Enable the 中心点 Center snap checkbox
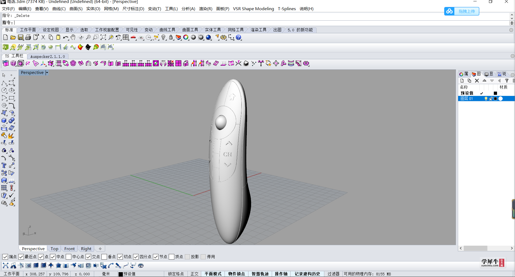515x277 pixels. point(68,257)
